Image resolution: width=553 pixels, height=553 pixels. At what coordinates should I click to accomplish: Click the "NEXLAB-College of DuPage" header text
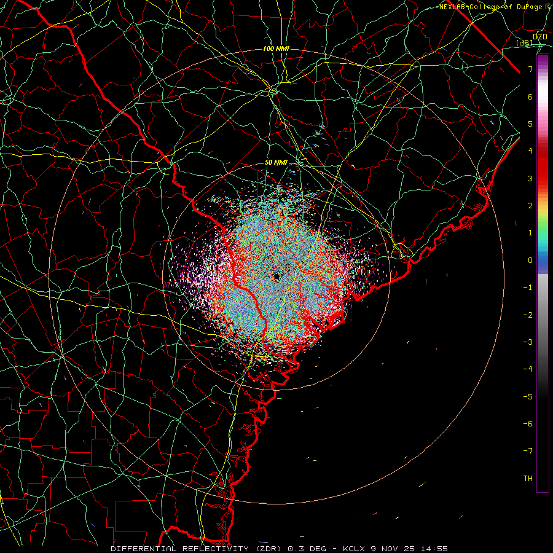490,7
